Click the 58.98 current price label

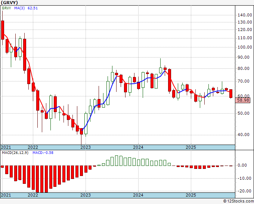[x=243, y=100]
